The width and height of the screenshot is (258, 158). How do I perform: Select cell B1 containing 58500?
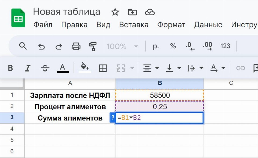(160, 95)
